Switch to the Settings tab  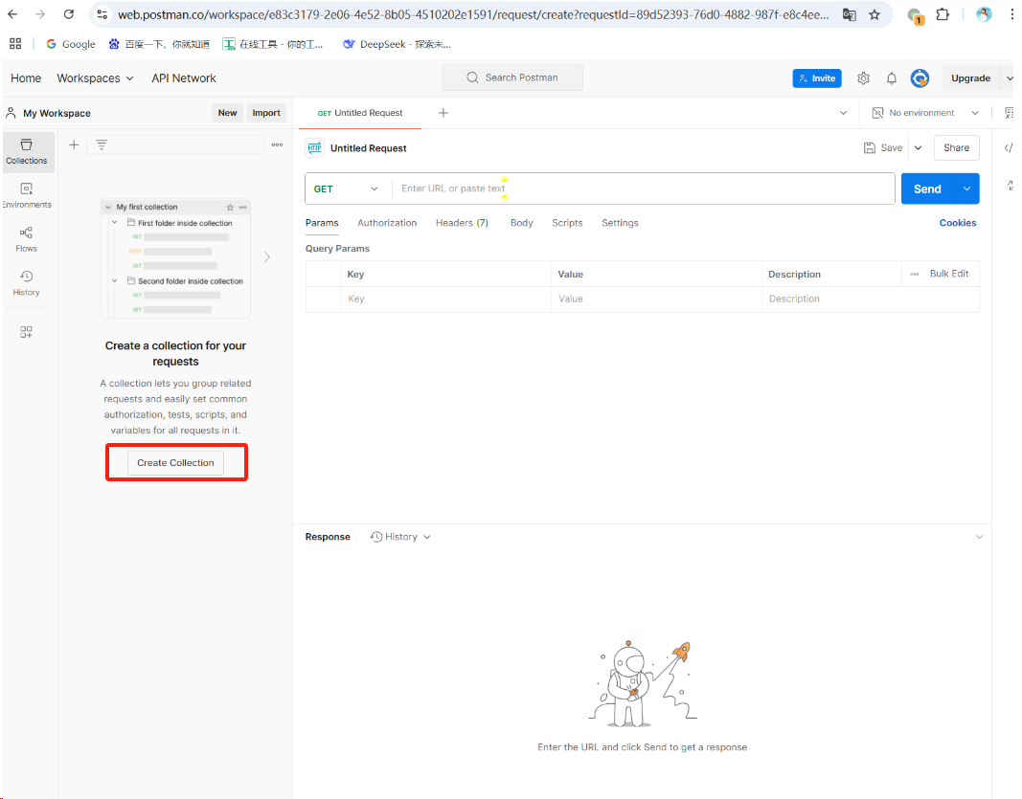(x=620, y=223)
